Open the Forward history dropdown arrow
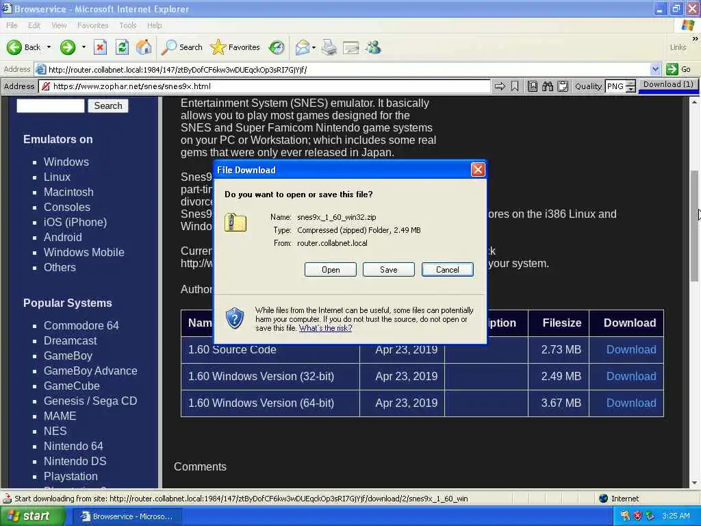 pyautogui.click(x=84, y=47)
